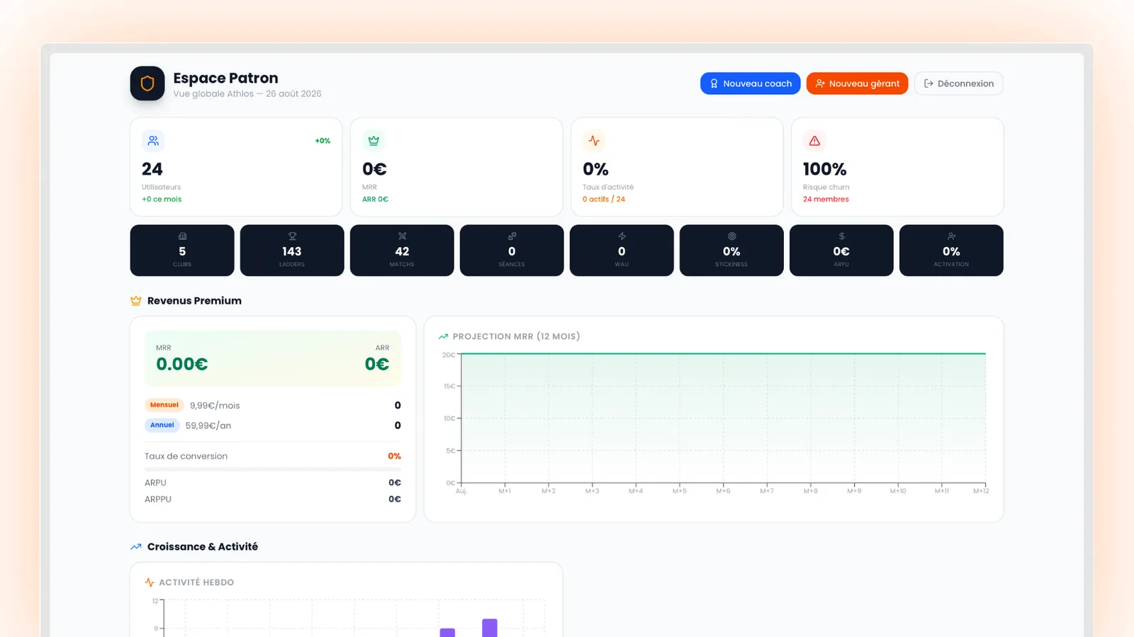Viewport: 1134px width, 637px height.
Task: Click the crown icon beside Revenus Premium
Action: tap(136, 301)
